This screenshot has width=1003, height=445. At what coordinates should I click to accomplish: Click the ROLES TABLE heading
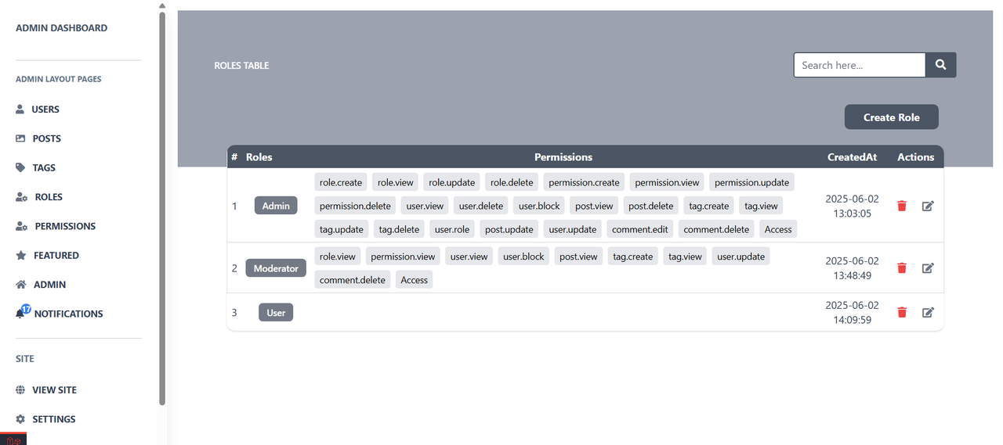tap(241, 66)
